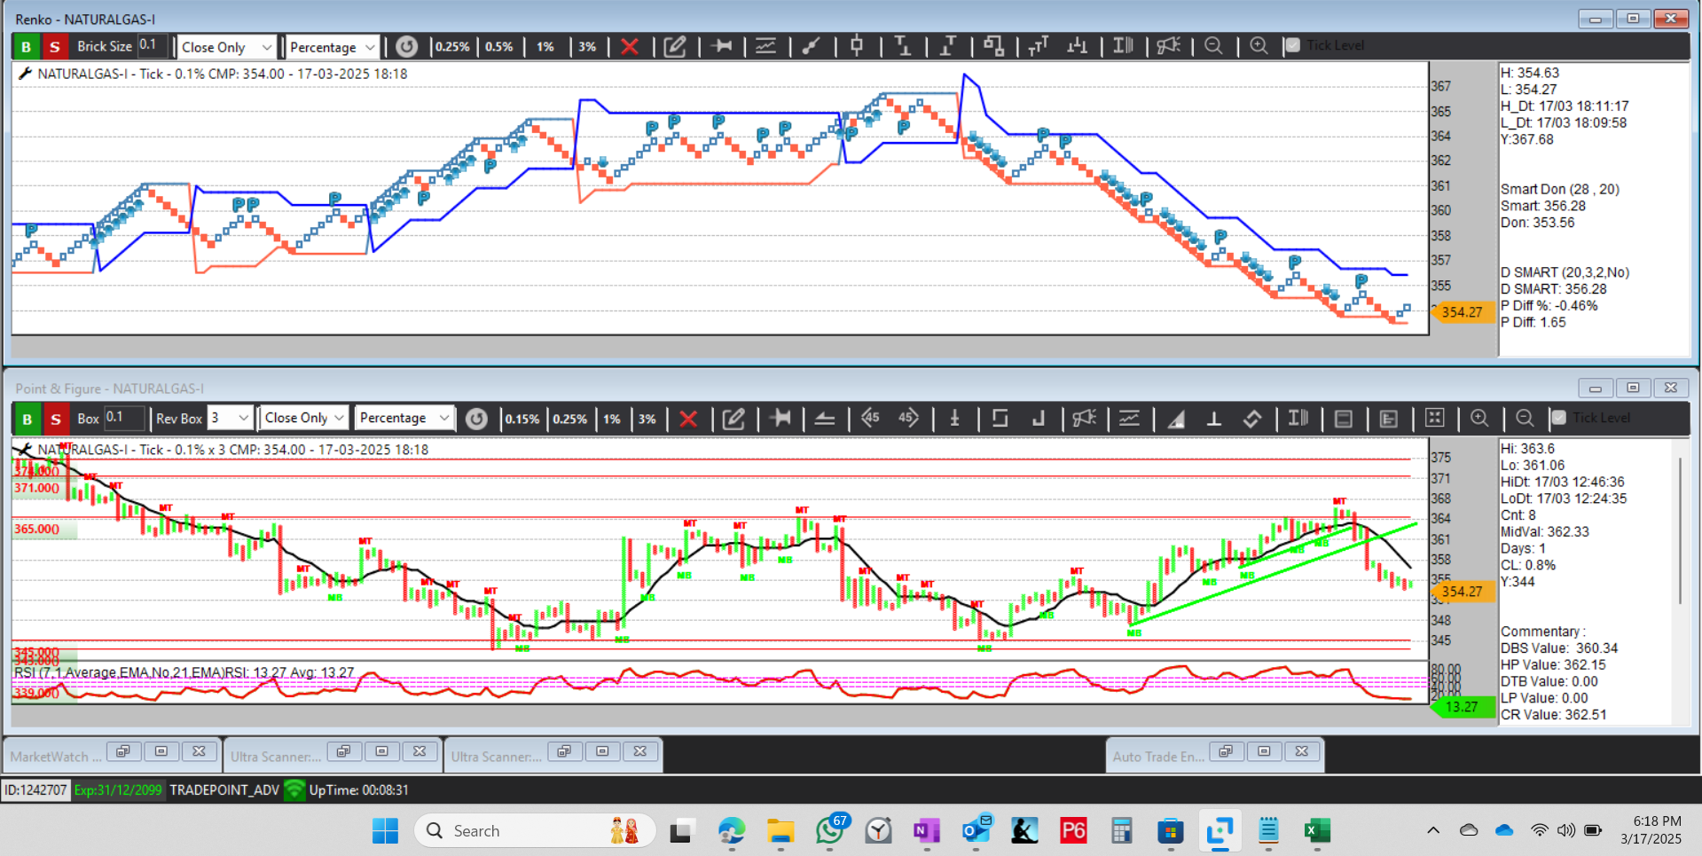The height and width of the screenshot is (856, 1702).
Task: Click the pencil edit icon in Point & Figure toolbar
Action: pyautogui.click(x=733, y=419)
